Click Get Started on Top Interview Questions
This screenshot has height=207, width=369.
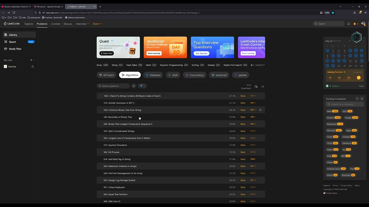[201, 53]
